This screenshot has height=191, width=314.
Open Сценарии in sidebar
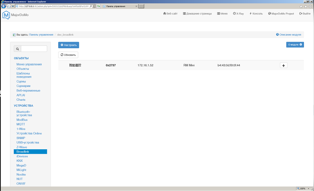(23, 86)
